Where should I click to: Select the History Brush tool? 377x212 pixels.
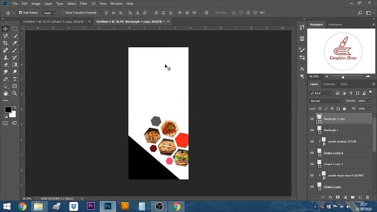pos(15,58)
